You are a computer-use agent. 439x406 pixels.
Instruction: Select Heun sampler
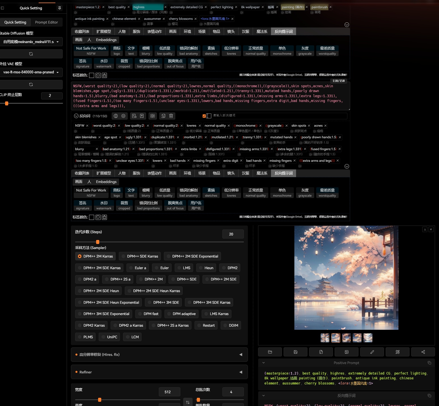tap(206, 268)
